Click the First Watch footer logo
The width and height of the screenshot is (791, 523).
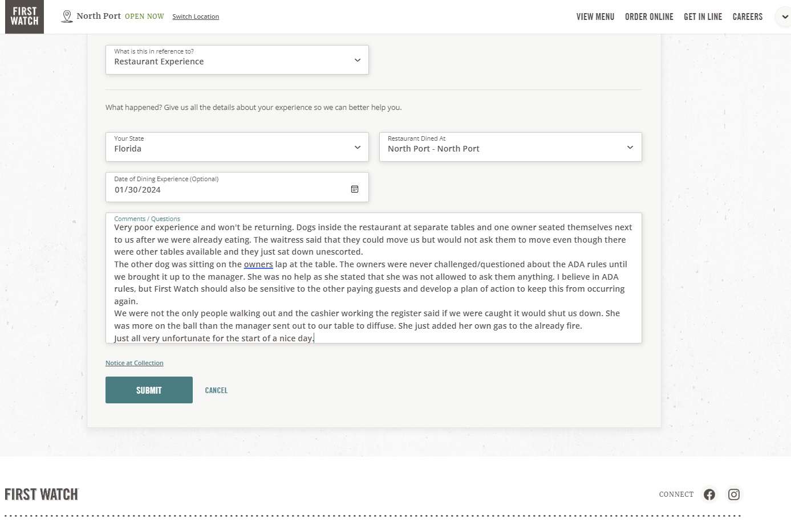click(41, 495)
